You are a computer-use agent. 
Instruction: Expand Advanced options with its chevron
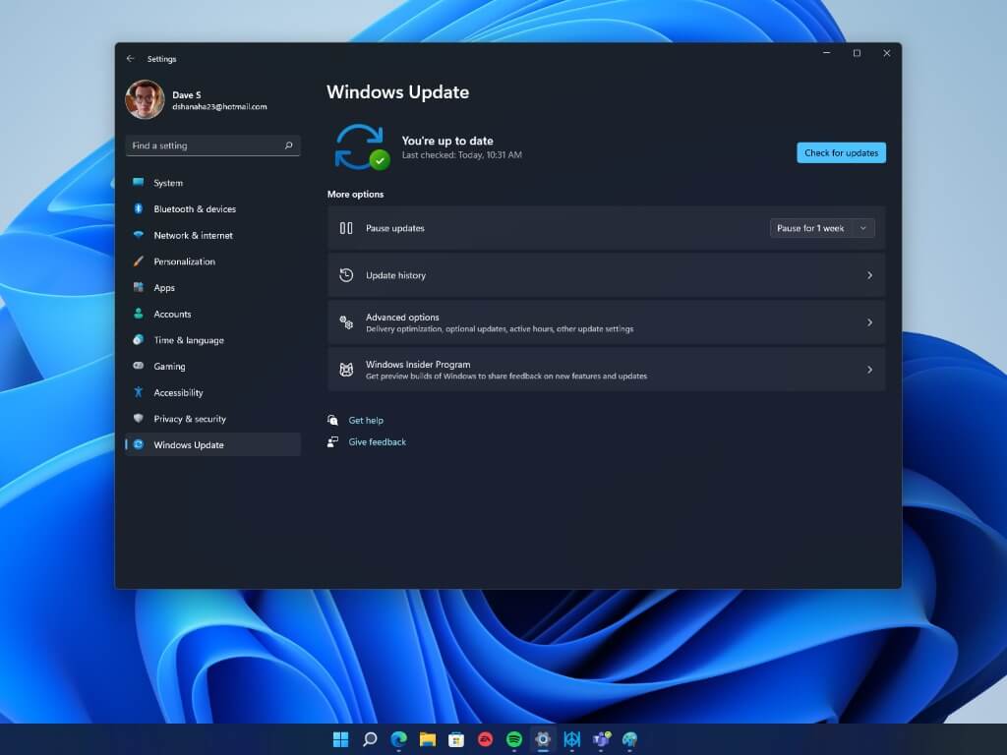(869, 322)
